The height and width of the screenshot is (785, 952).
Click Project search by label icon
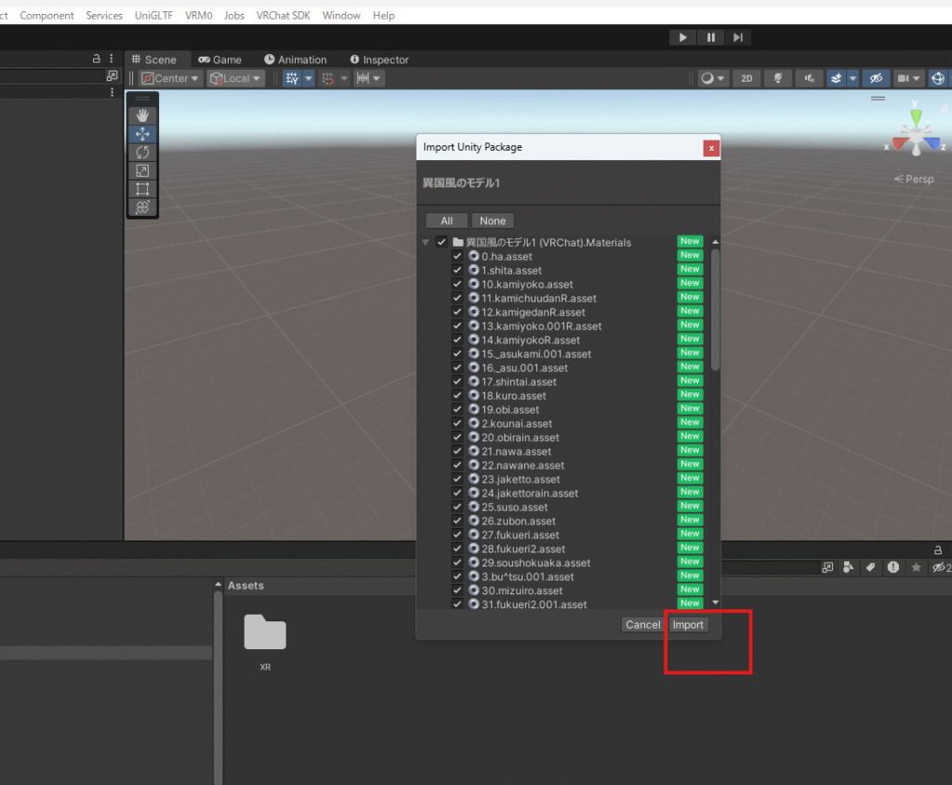click(x=870, y=567)
